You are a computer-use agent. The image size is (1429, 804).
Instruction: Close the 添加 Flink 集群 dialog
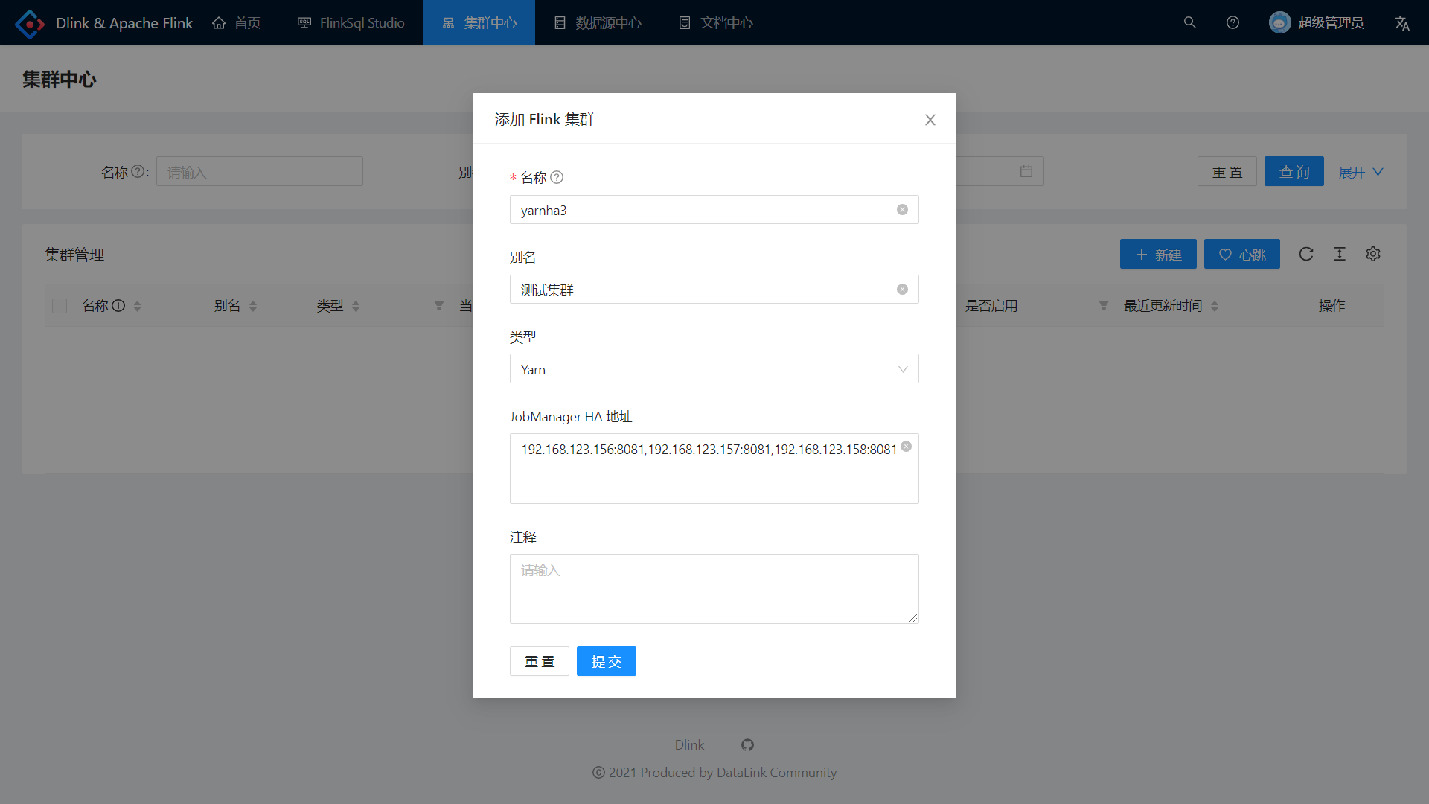(930, 120)
